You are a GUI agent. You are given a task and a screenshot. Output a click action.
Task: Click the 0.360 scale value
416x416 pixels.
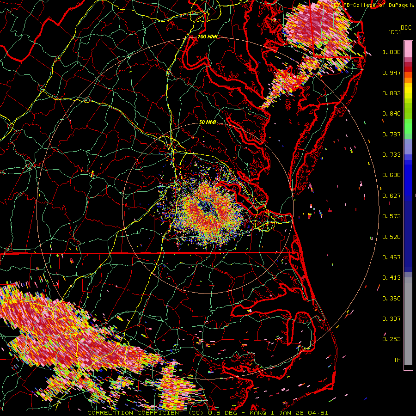pos(392,299)
